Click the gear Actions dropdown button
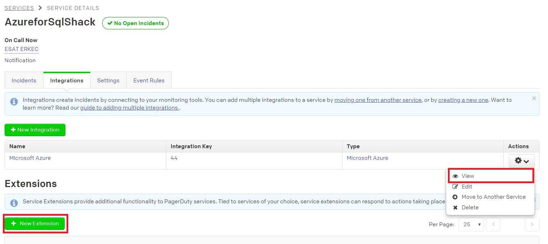548x244 pixels. click(x=522, y=161)
